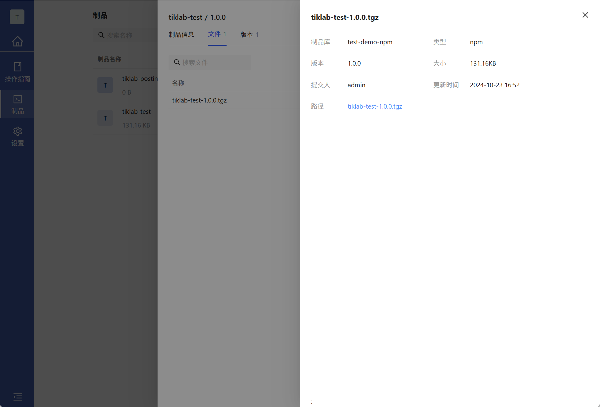Select the 文件 tab
The height and width of the screenshot is (407, 600).
point(217,34)
